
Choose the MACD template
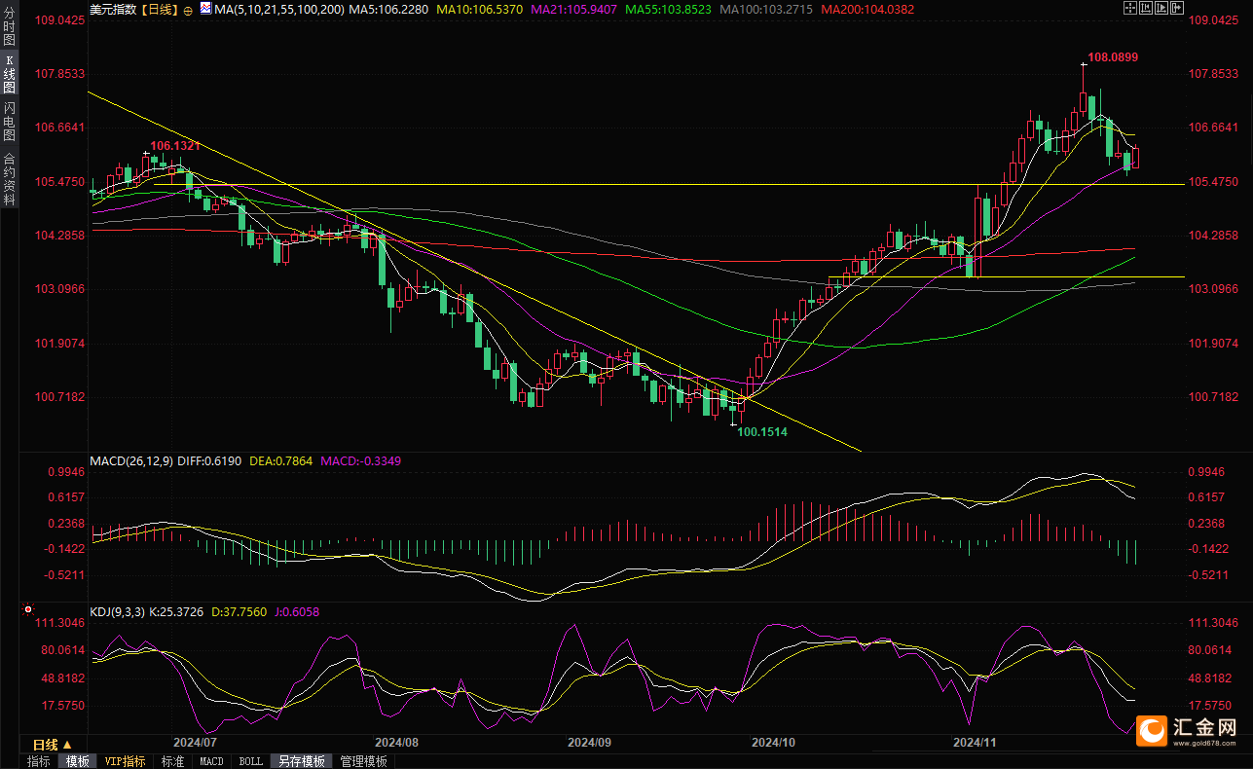click(211, 761)
